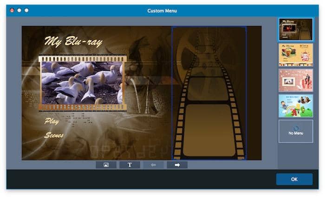Advance with the right arrow button
The height and width of the screenshot is (197, 325).
(177, 165)
